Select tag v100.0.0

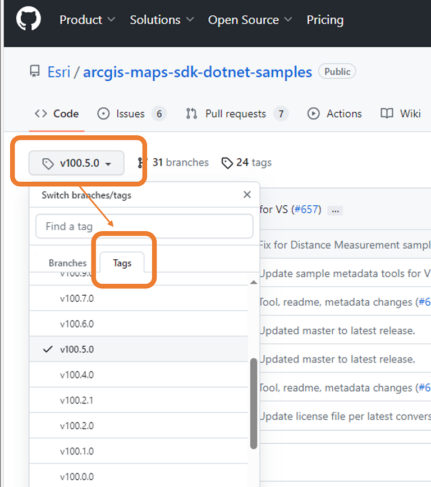coord(139,476)
